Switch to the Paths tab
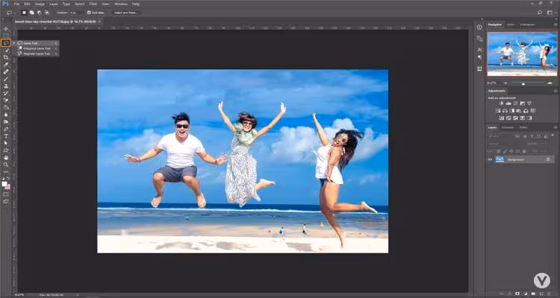 click(x=523, y=127)
